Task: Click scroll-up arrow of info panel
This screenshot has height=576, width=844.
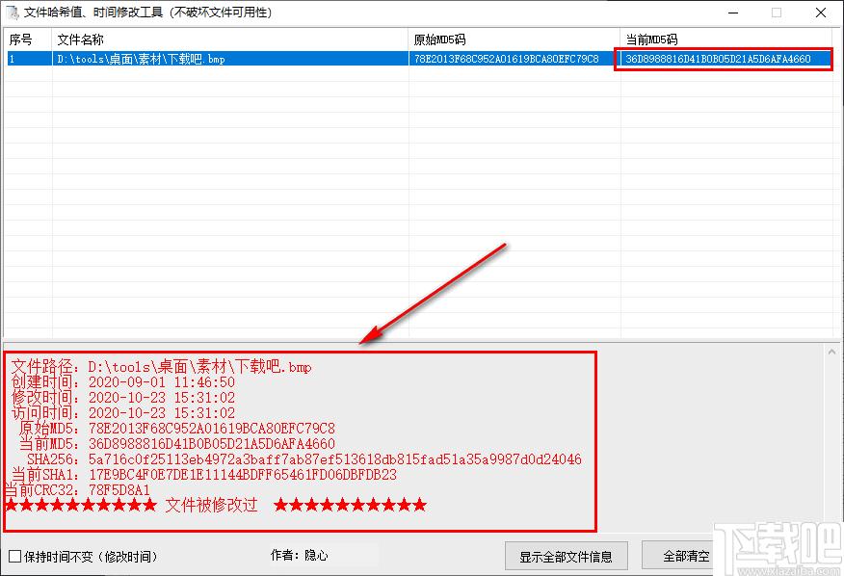Action: 831,353
